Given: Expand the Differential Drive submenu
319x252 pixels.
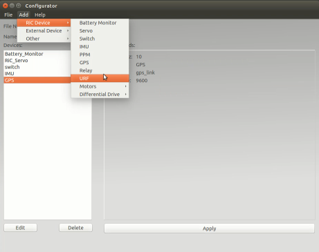Looking at the screenshot, I should pos(100,94).
